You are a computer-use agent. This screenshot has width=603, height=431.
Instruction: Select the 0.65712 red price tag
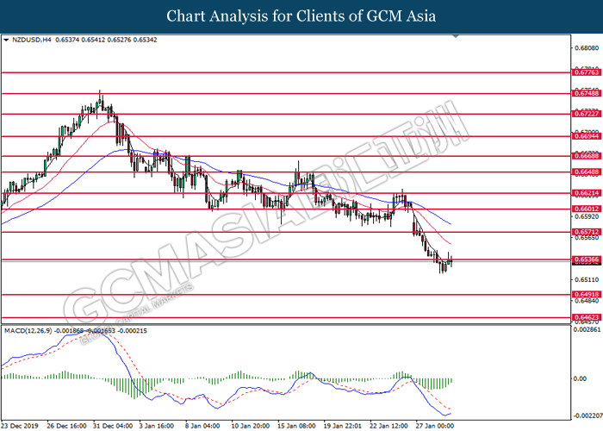[x=587, y=233]
